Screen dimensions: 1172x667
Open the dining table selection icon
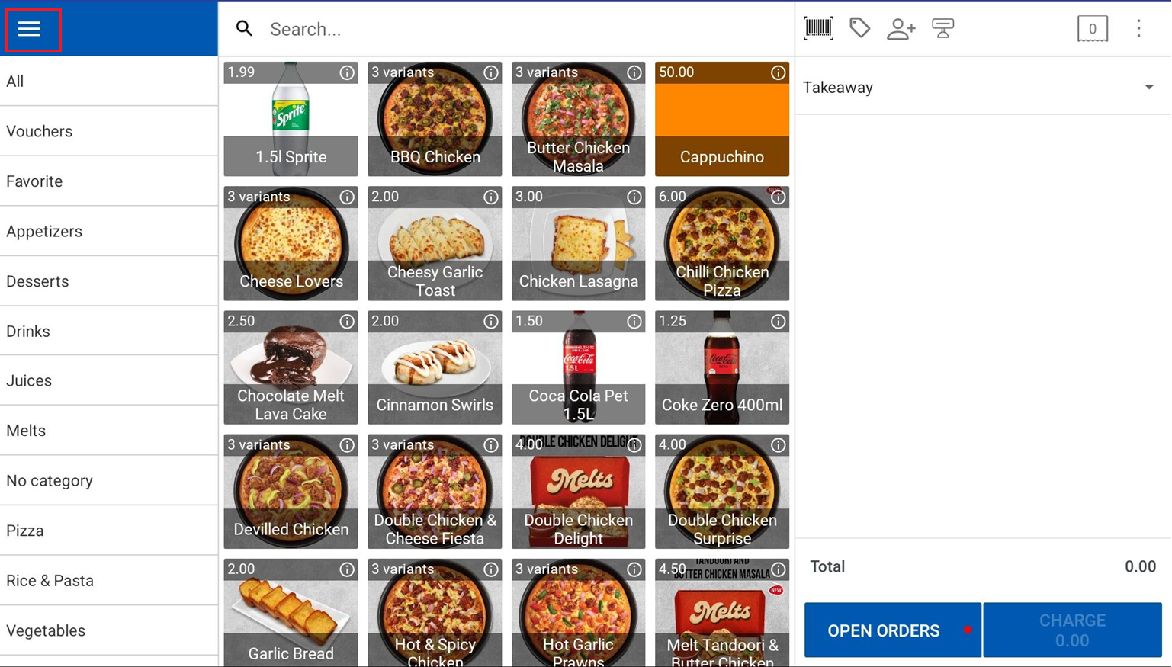(x=942, y=29)
